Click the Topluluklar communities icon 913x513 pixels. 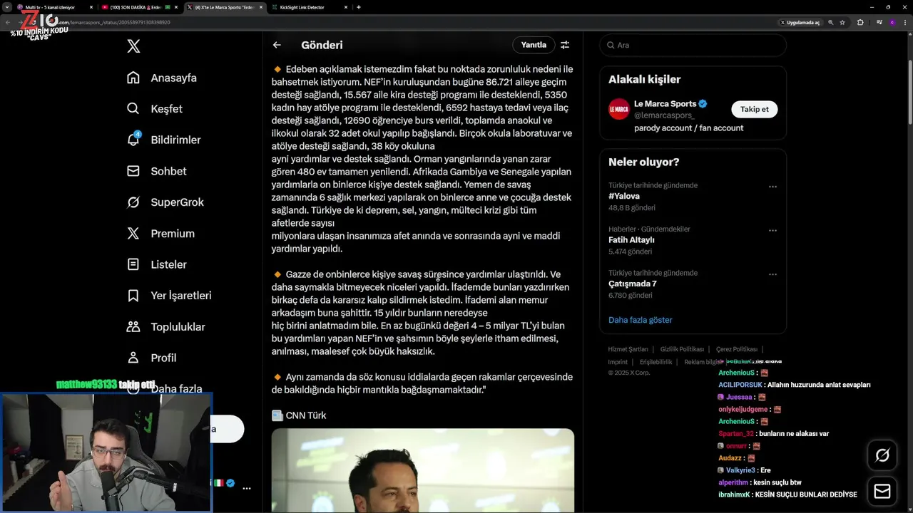[x=133, y=327]
